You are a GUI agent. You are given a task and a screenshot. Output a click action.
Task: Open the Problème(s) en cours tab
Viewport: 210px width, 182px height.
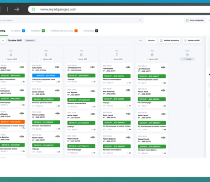click(x=64, y=31)
